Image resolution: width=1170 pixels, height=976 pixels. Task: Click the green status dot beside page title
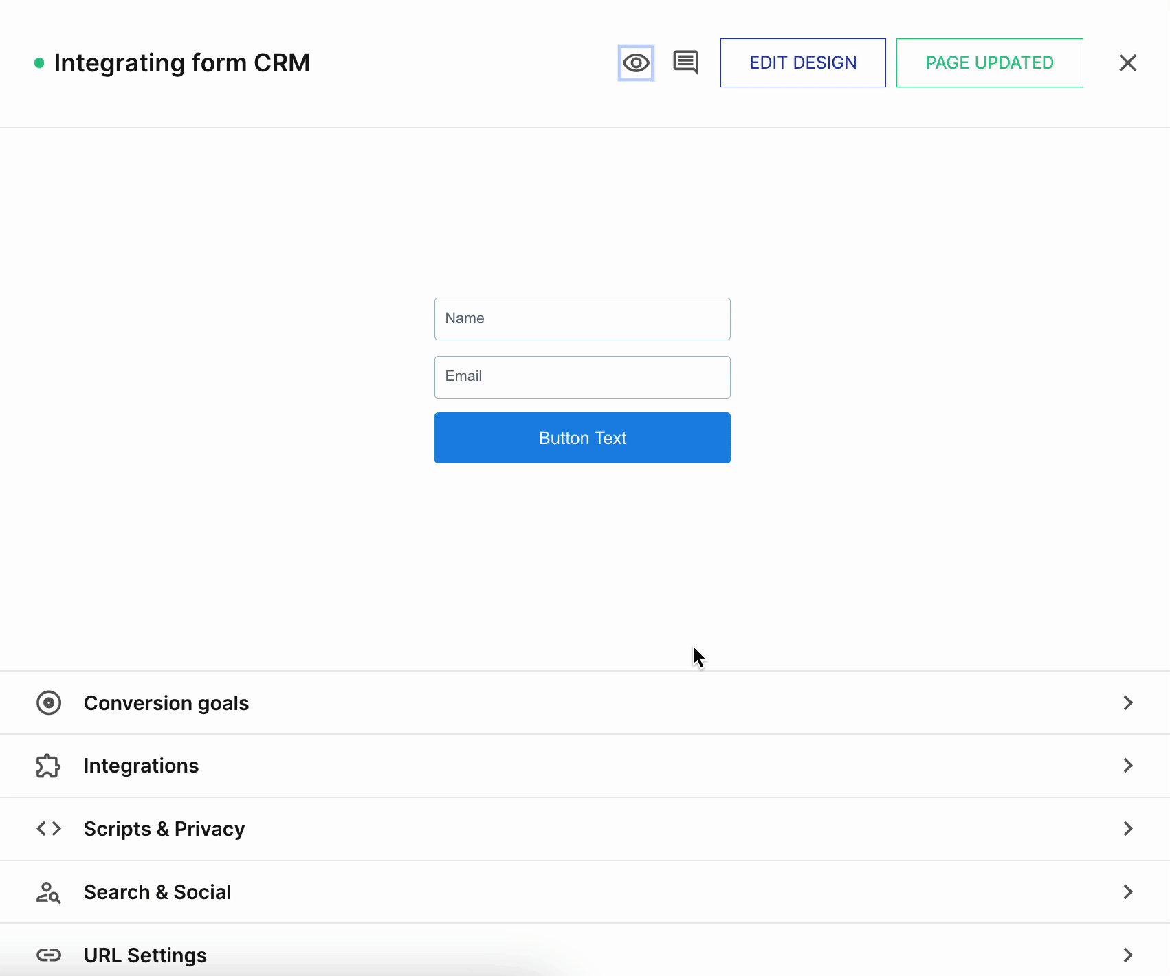39,63
